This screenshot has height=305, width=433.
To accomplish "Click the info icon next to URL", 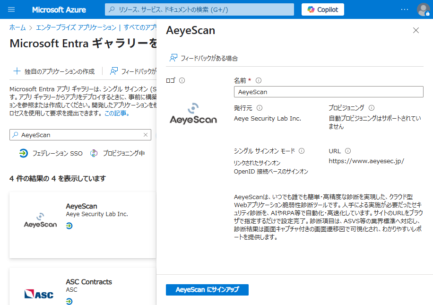I will tap(348, 151).
